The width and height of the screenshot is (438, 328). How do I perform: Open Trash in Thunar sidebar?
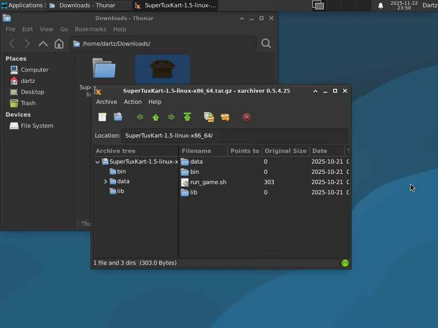tap(23, 103)
